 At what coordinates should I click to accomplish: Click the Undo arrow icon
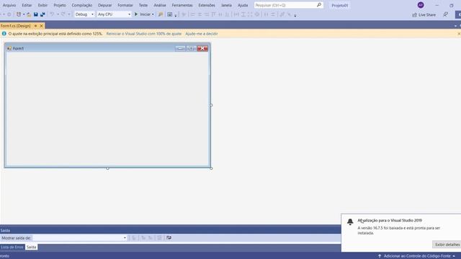(52, 14)
